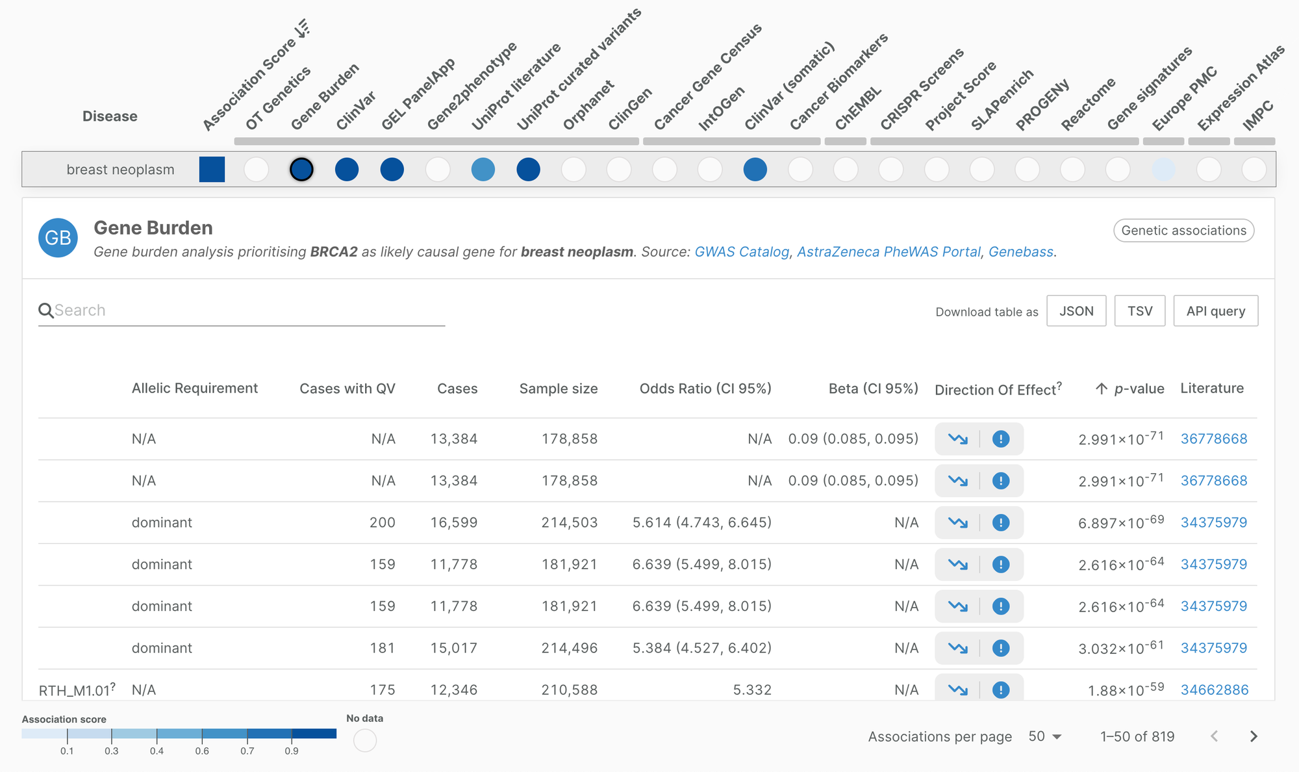Go to the next page of associations

click(1254, 736)
